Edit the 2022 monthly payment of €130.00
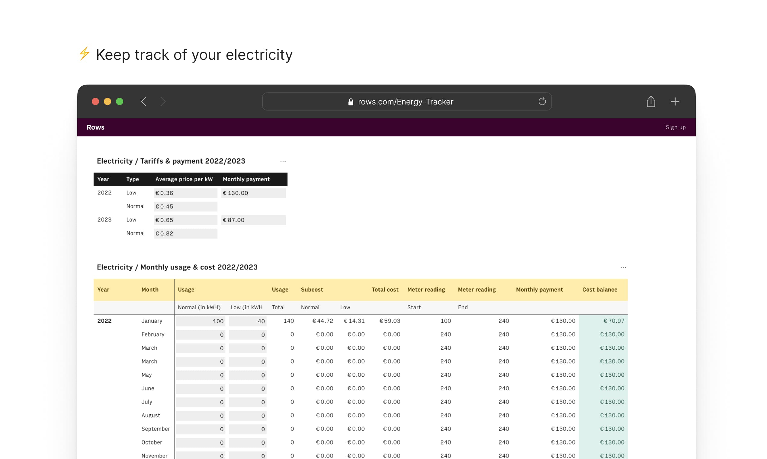Screen dimensions: 767x459 point(253,193)
